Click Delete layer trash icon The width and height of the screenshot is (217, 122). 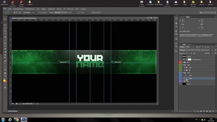coord(213,111)
